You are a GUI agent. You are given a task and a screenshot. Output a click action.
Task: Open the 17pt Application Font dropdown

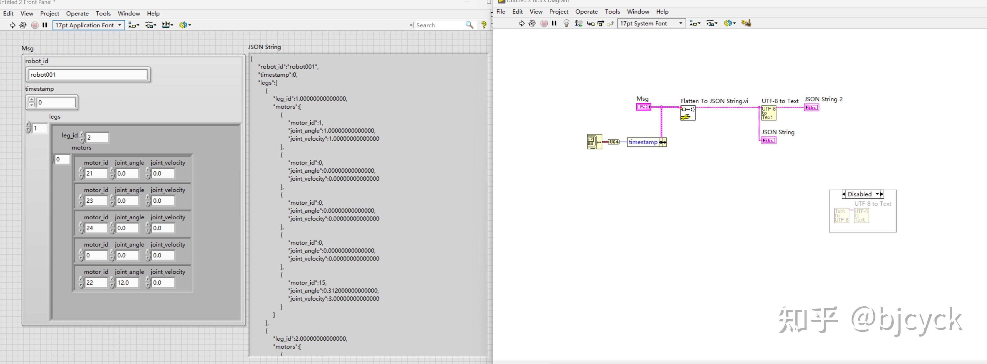pyautogui.click(x=88, y=25)
